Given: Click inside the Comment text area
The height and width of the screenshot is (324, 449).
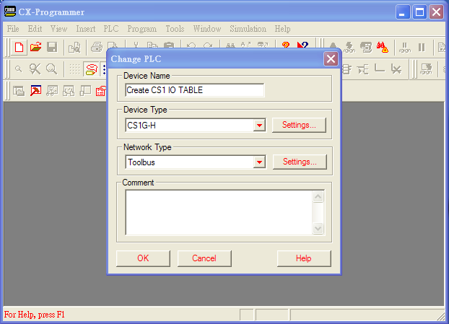Looking at the screenshot, I should [x=219, y=213].
